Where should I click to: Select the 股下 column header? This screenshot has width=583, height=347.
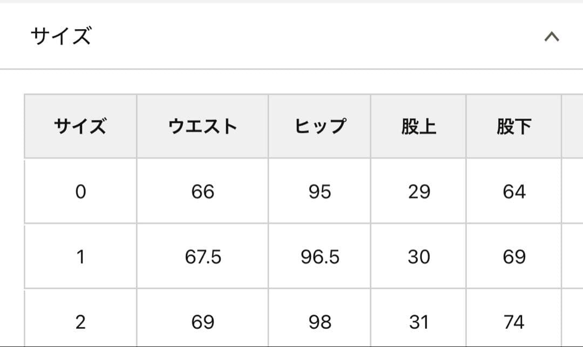513,127
